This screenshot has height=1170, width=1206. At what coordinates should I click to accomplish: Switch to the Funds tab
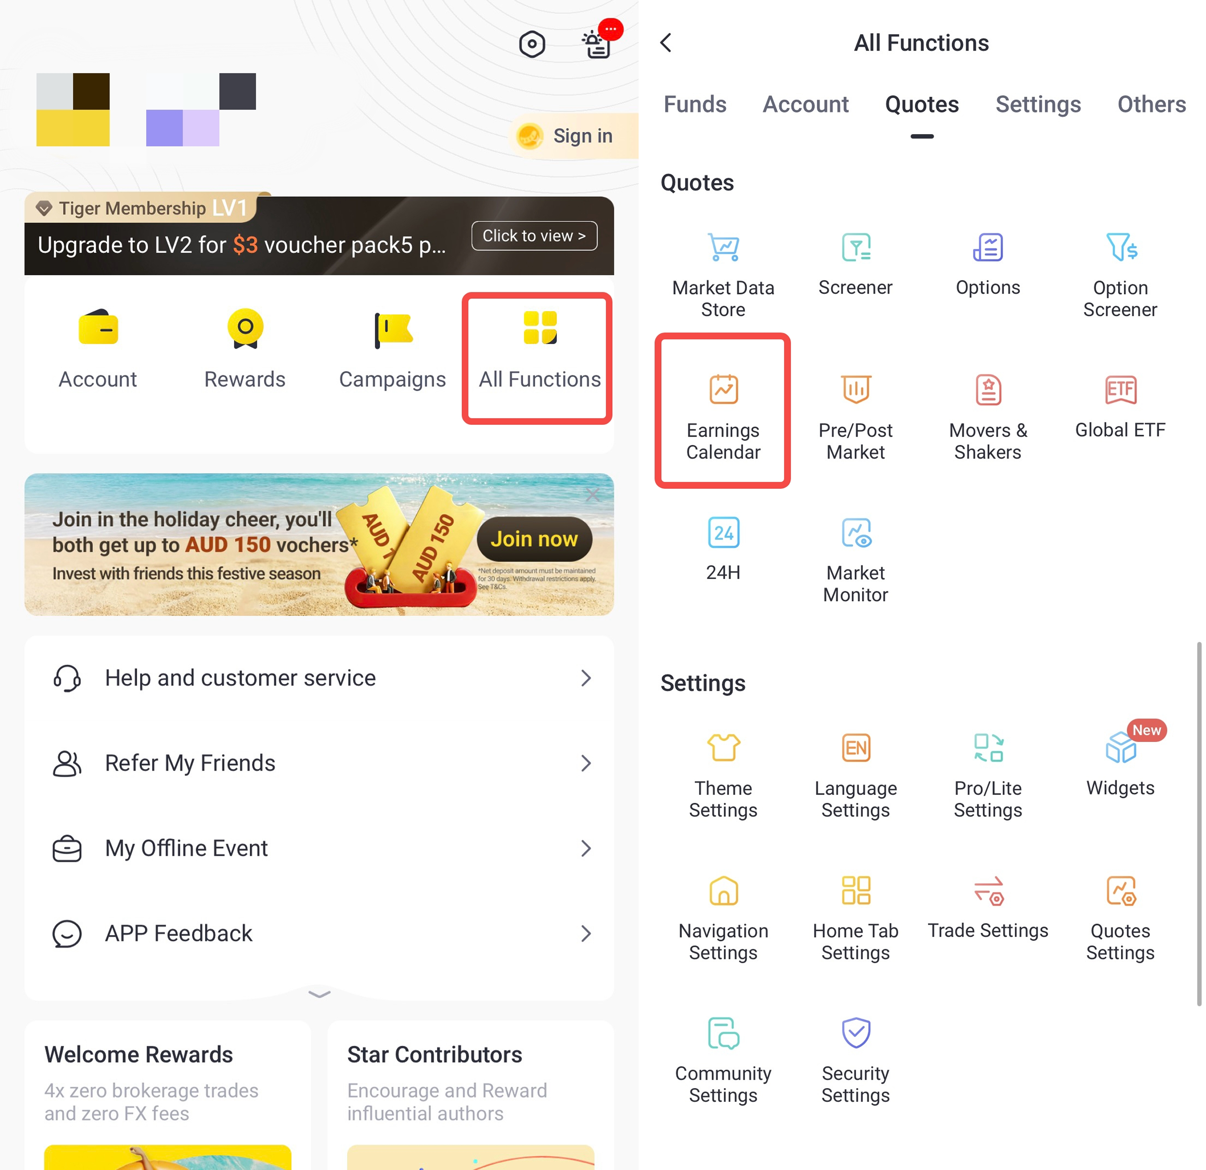695,104
